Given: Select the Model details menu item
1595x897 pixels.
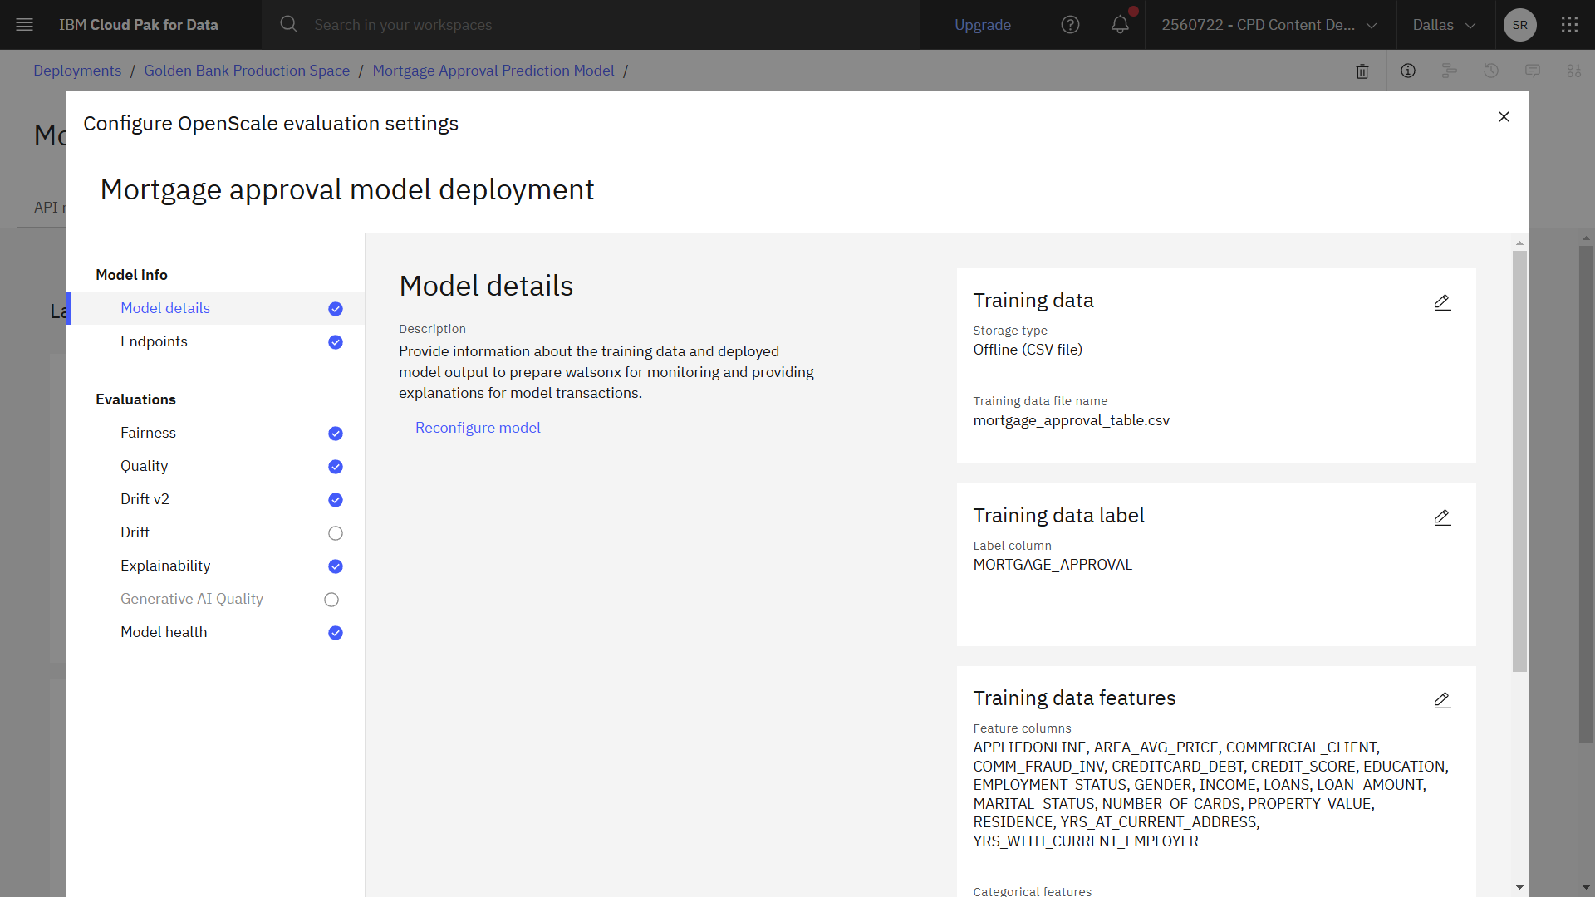Looking at the screenshot, I should point(165,308).
